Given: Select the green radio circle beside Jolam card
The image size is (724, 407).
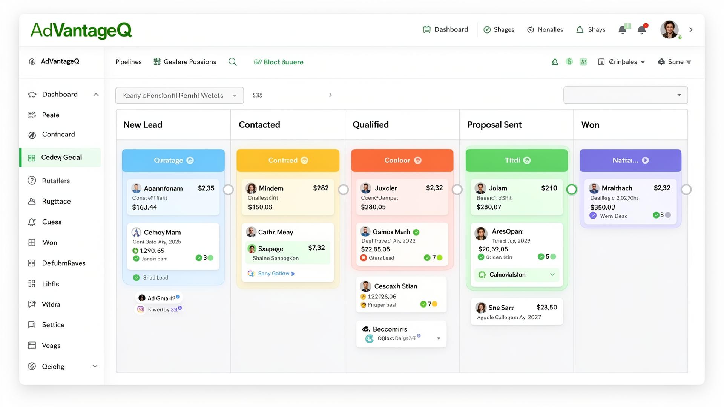Looking at the screenshot, I should click(572, 189).
